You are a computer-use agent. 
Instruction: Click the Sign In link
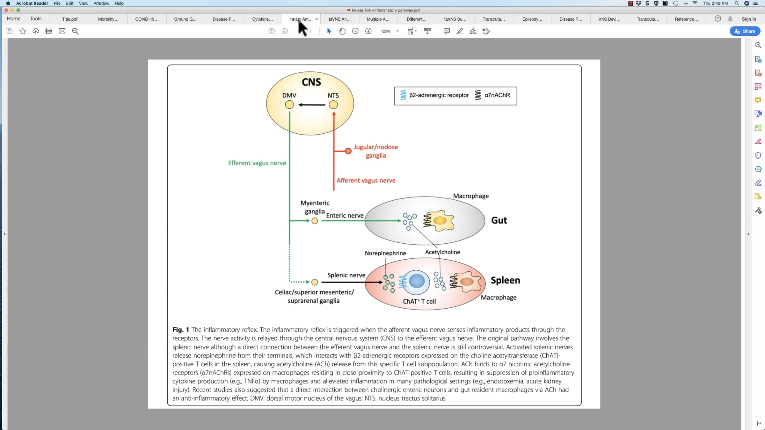(x=749, y=19)
